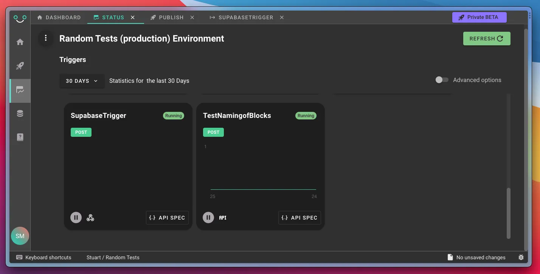Screen dimensions: 540x274
Task: Open the database icon in sidebar
Action: point(20,113)
